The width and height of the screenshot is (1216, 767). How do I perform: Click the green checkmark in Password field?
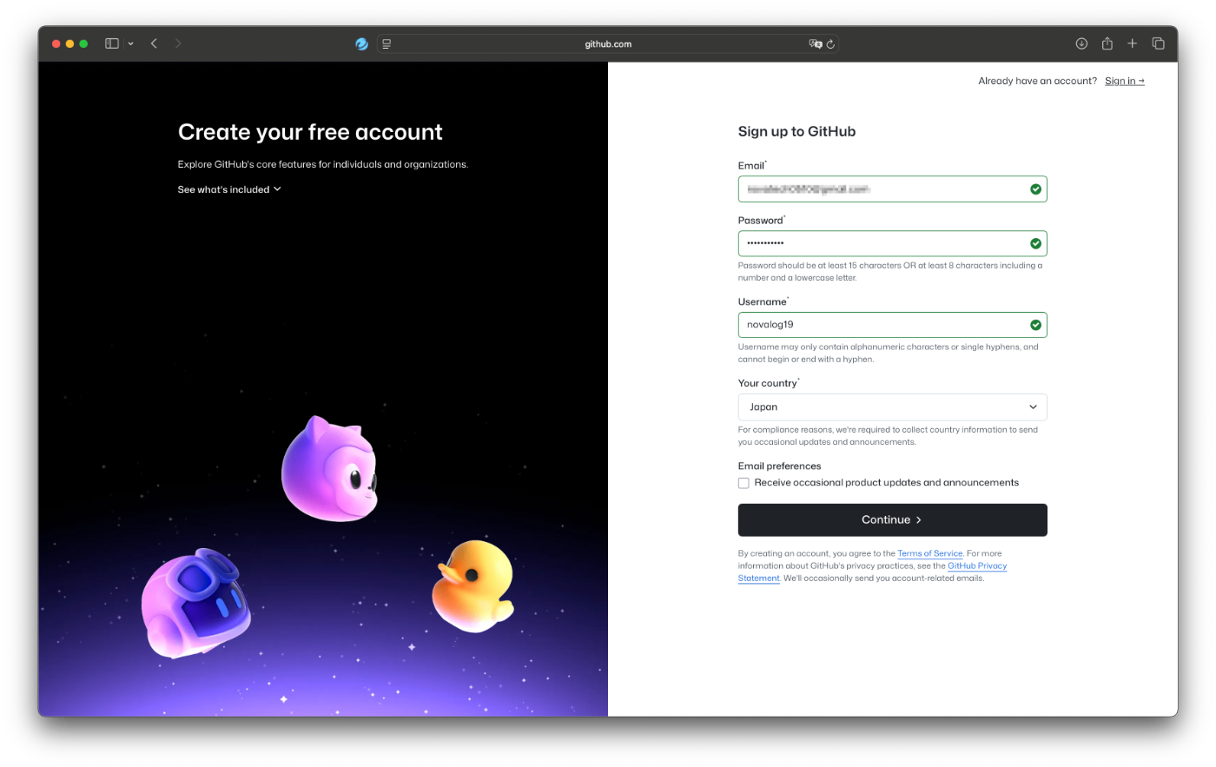[x=1035, y=243]
